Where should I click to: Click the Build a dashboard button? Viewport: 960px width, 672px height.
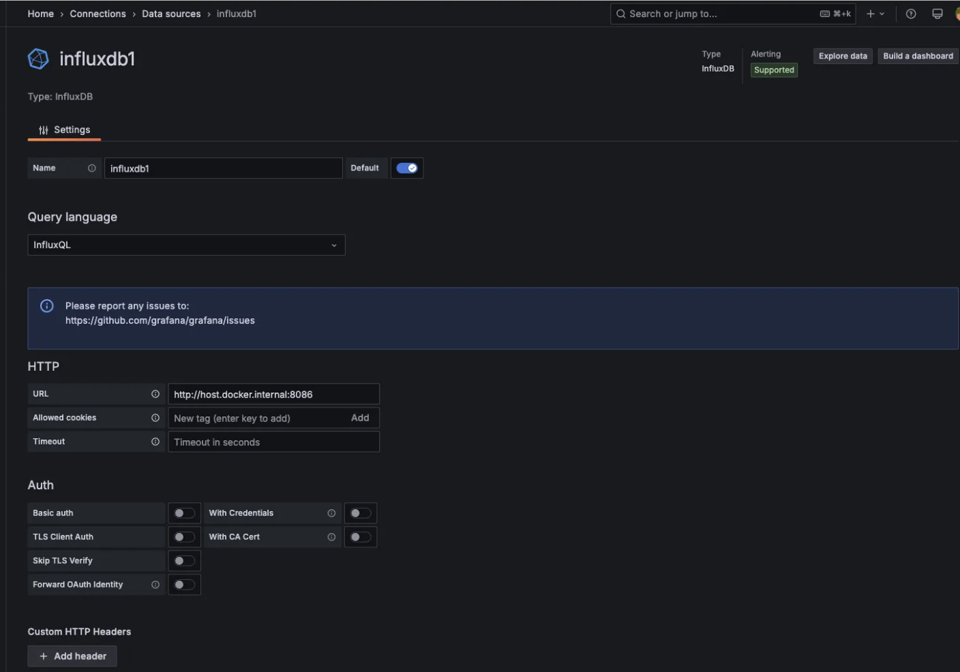[918, 56]
